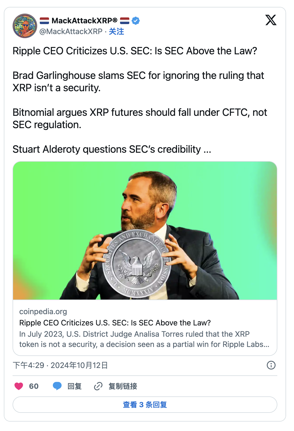Click the copy link chain icon

tap(98, 386)
